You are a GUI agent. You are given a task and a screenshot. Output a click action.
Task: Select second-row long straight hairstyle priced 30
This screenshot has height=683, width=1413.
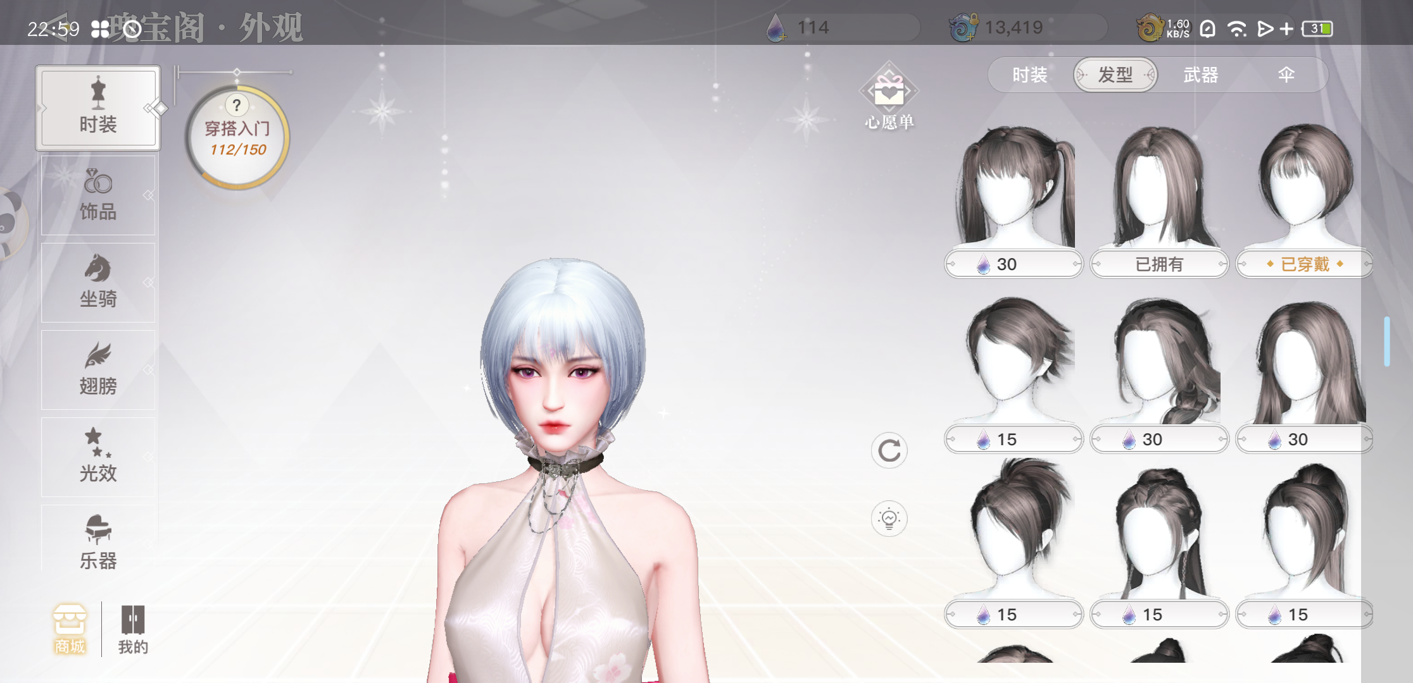coord(1305,360)
